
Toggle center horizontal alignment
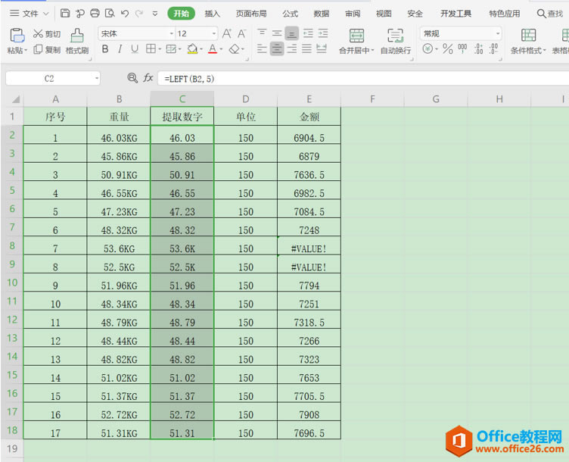[277, 48]
